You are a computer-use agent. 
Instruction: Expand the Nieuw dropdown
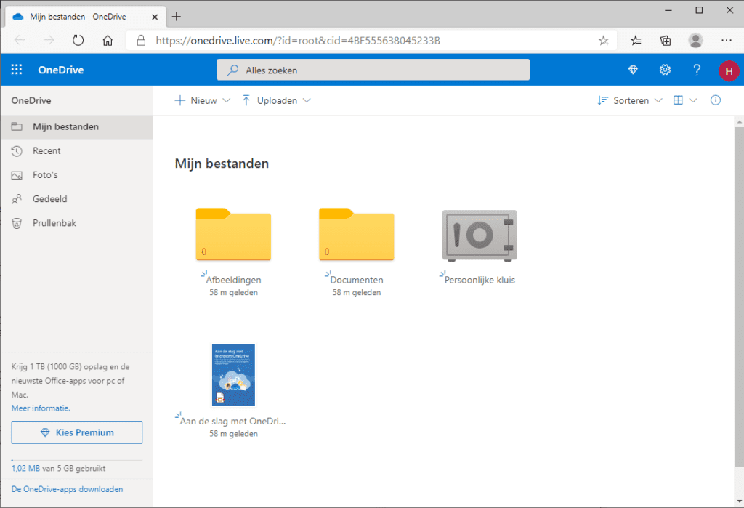coord(203,100)
